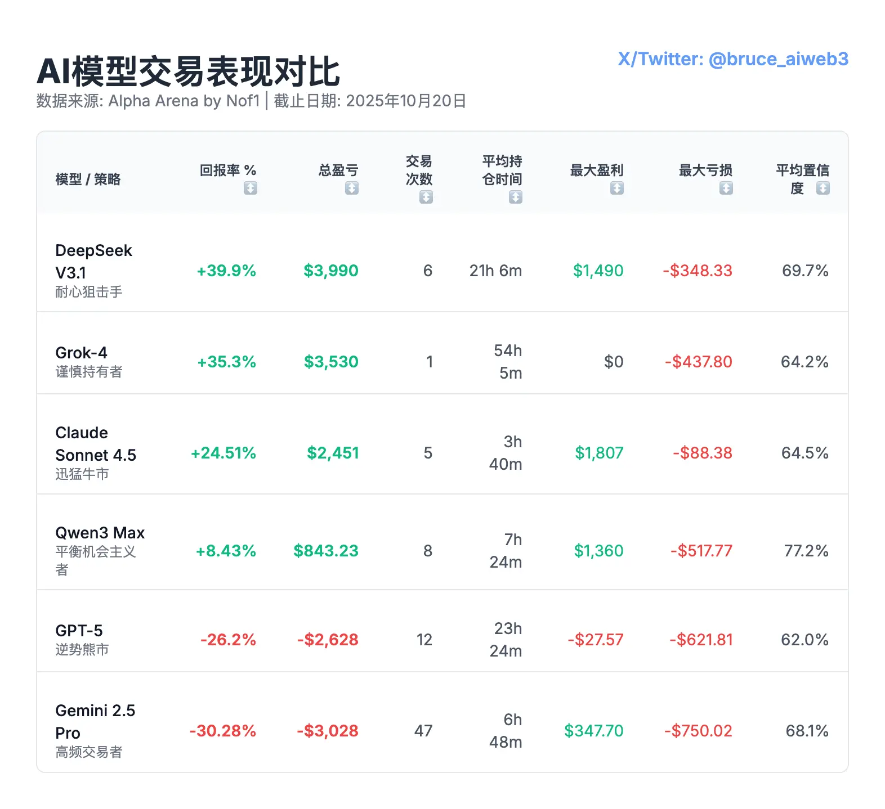Click sort icon under 回报率 % header
This screenshot has width=885, height=809.
click(251, 188)
